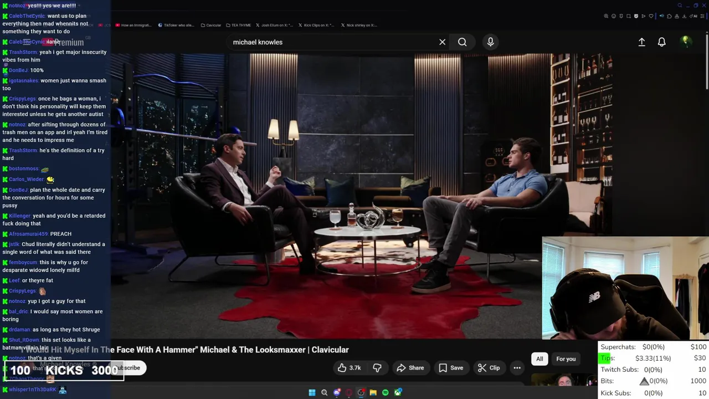This screenshot has height=399, width=709.
Task: Click the Superchats goal row
Action: [653, 347]
